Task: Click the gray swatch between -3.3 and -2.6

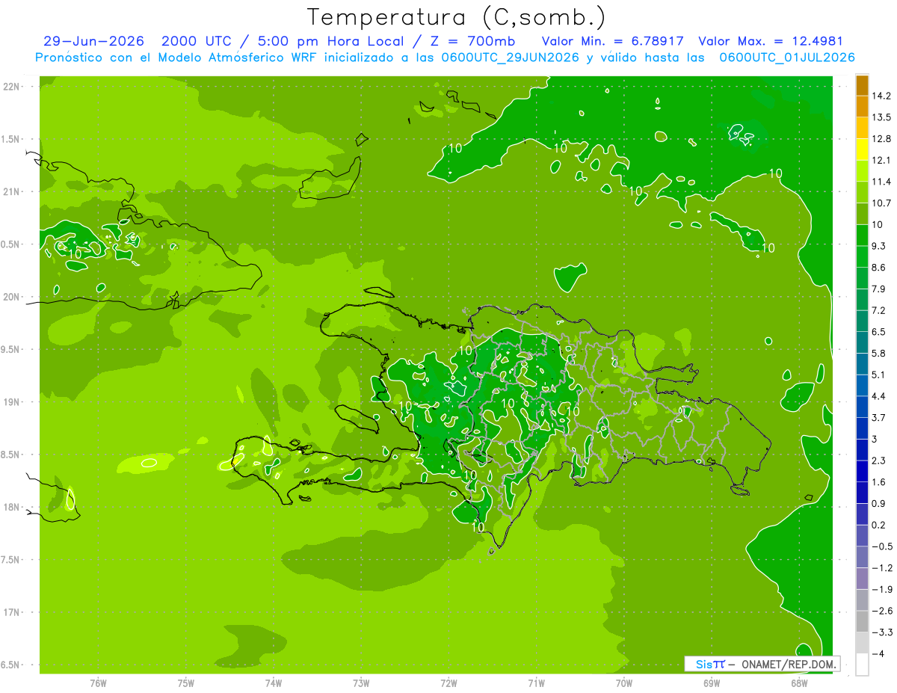Action: pos(862,621)
